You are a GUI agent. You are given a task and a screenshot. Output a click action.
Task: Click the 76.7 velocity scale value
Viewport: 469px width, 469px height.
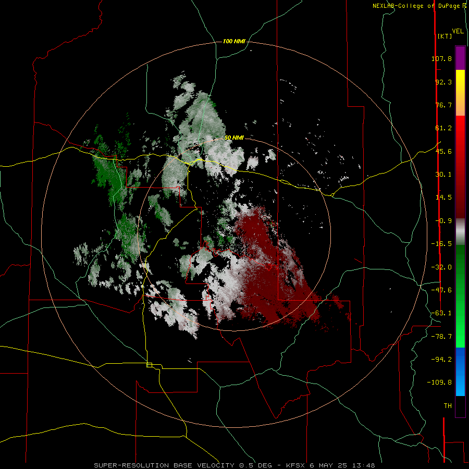(443, 105)
